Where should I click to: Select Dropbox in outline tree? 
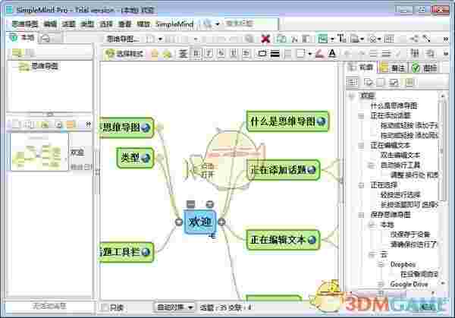[x=403, y=264]
